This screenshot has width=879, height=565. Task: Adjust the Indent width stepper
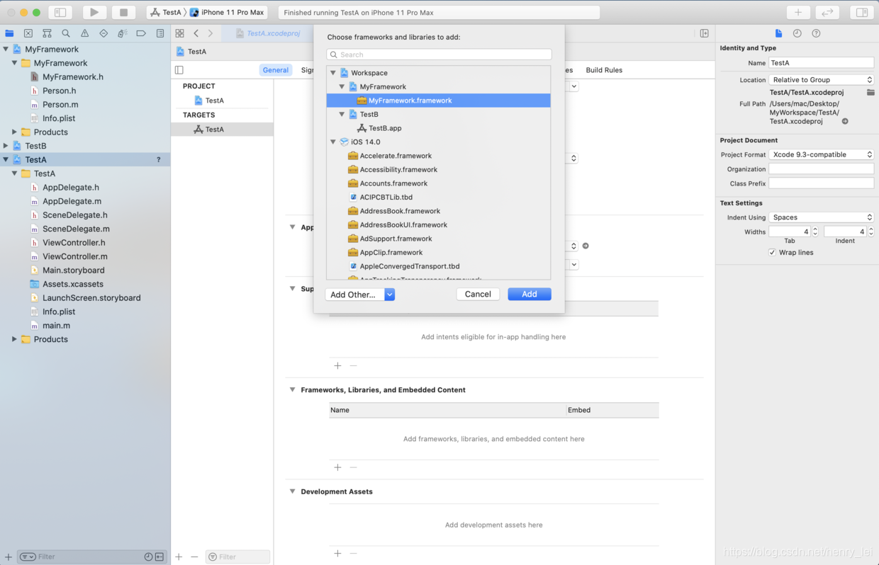point(870,232)
